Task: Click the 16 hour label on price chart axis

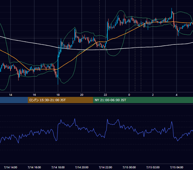Action: tap(34, 95)
